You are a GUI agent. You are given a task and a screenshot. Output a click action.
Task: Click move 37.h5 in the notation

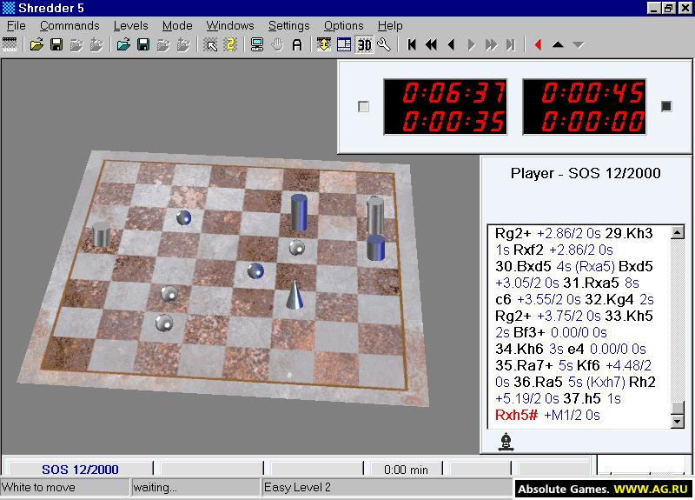582,398
